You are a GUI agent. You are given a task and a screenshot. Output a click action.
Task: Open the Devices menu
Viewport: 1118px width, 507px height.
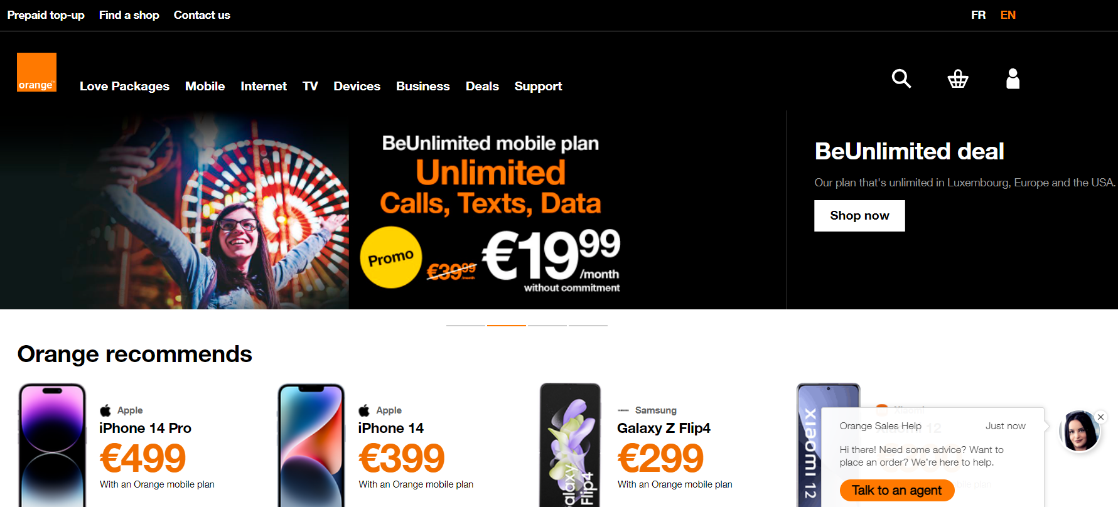click(357, 86)
